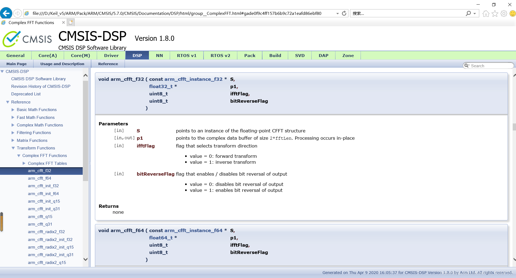Click the main page scrollbar thumb
The width and height of the screenshot is (516, 278).
[514, 127]
